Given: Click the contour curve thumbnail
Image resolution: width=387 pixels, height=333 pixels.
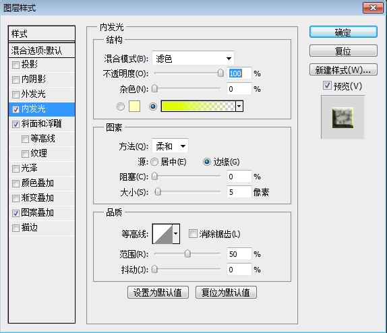Looking at the screenshot, I should click(x=162, y=234).
